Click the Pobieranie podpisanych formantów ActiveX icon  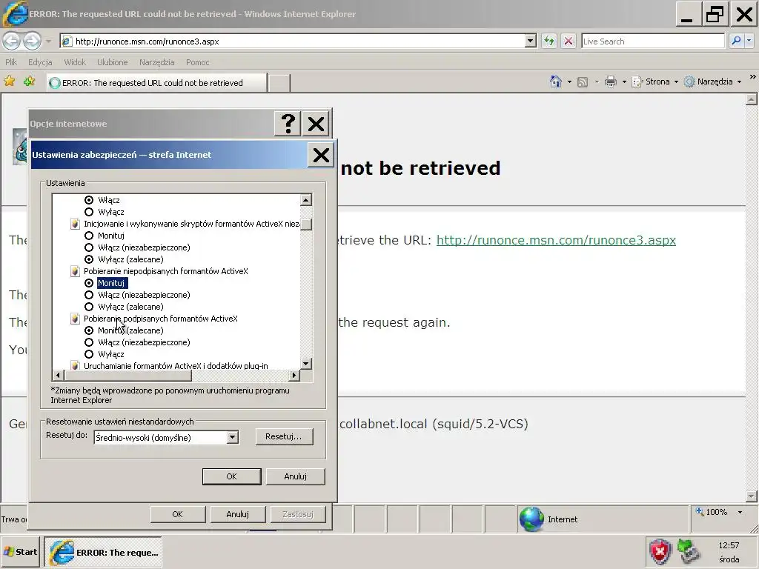(x=75, y=319)
